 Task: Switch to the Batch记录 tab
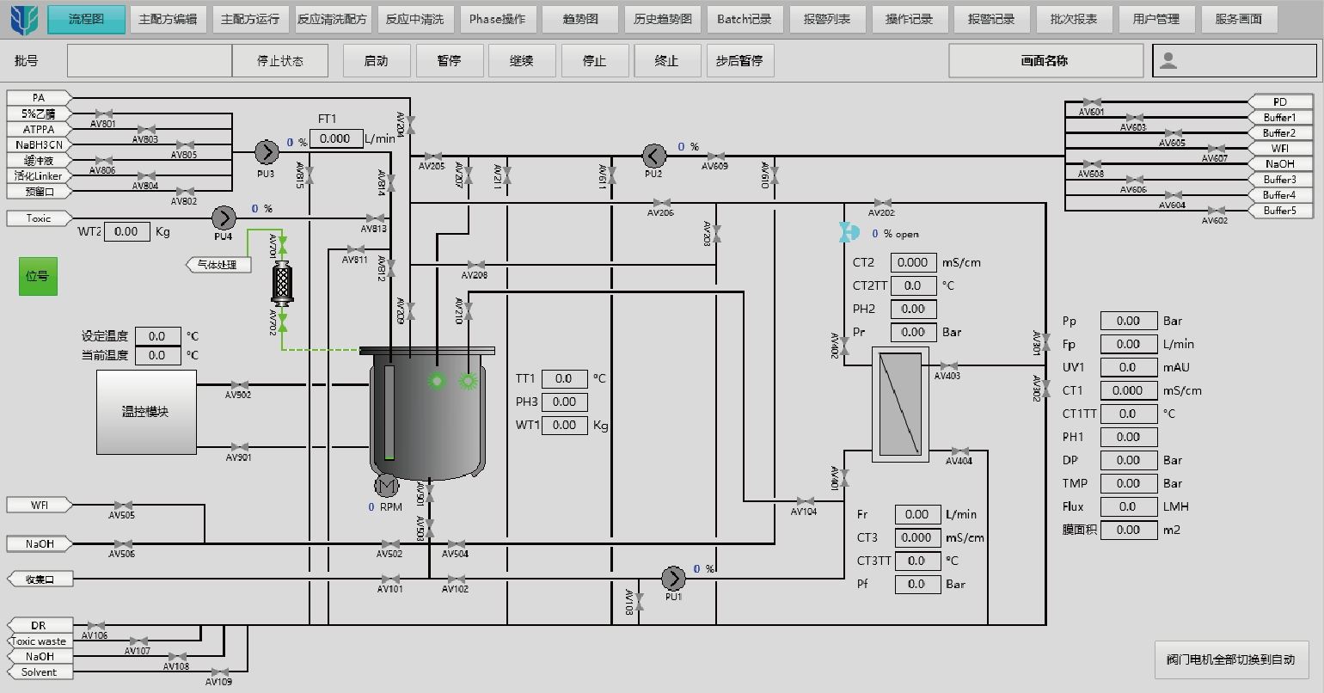745,19
